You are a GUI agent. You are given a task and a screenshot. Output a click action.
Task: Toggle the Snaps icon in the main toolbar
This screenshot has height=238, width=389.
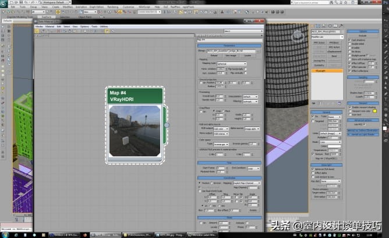coord(116,11)
